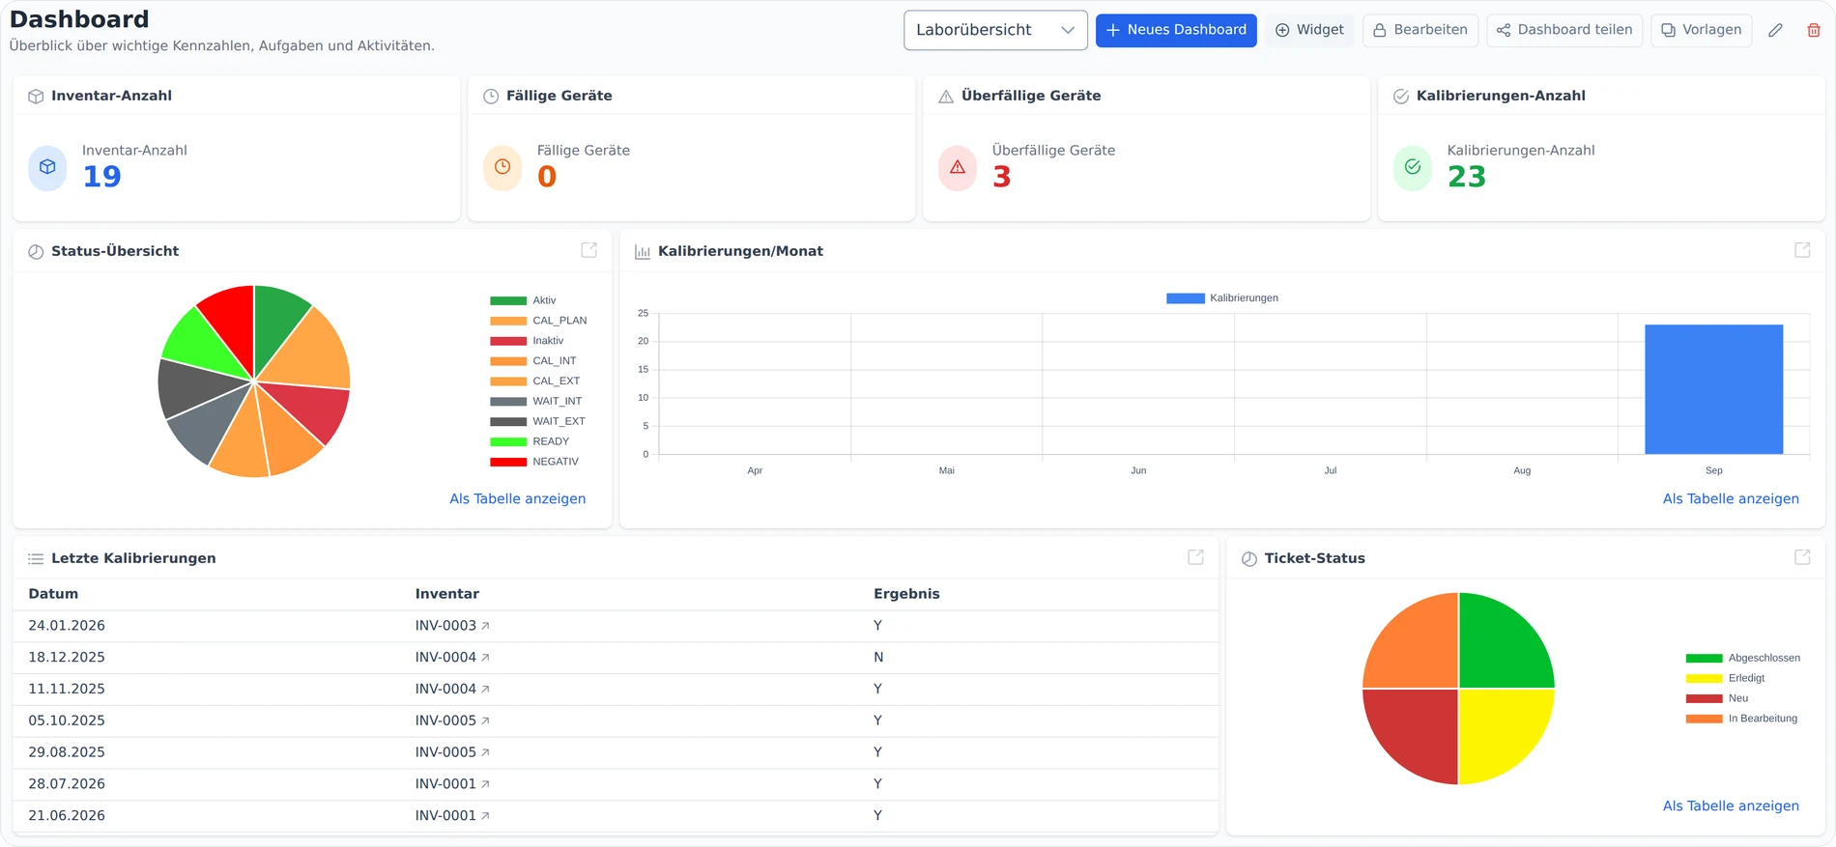Open INV-0005 link dated 05.10.2025

point(452,721)
